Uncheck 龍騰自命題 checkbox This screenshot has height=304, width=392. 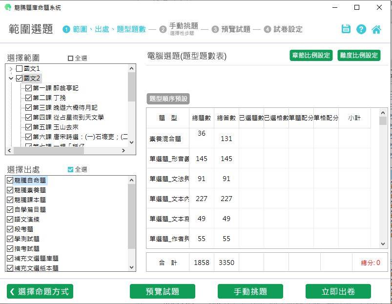coord(10,181)
